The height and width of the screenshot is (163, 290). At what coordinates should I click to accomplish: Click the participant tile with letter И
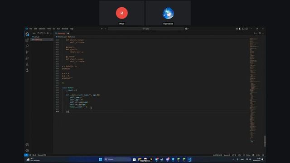point(122,13)
